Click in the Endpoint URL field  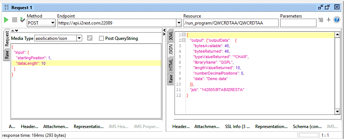click(117, 23)
